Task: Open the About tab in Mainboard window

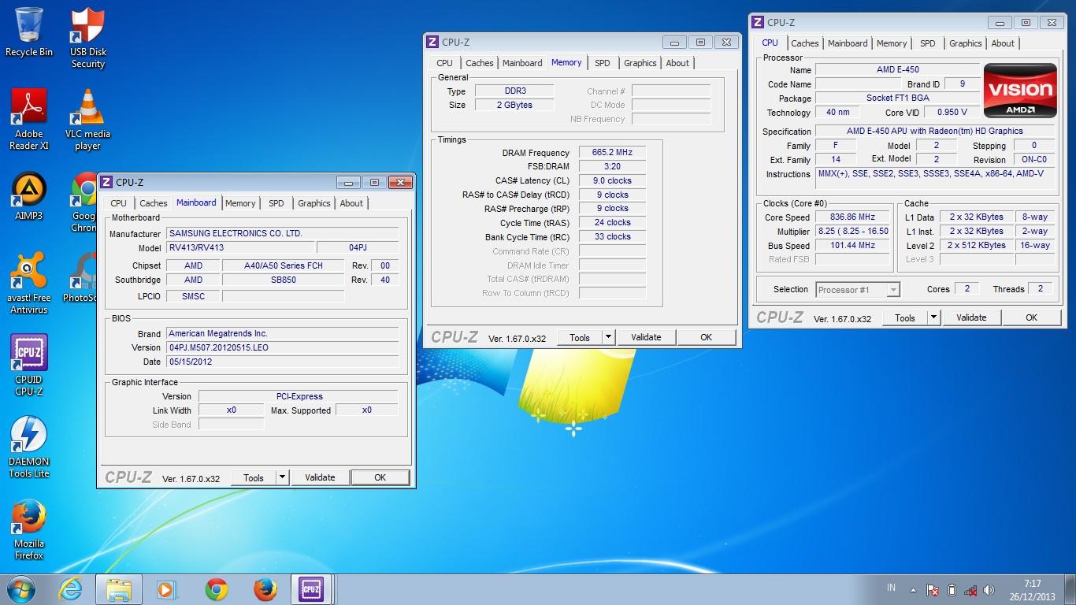Action: point(351,203)
